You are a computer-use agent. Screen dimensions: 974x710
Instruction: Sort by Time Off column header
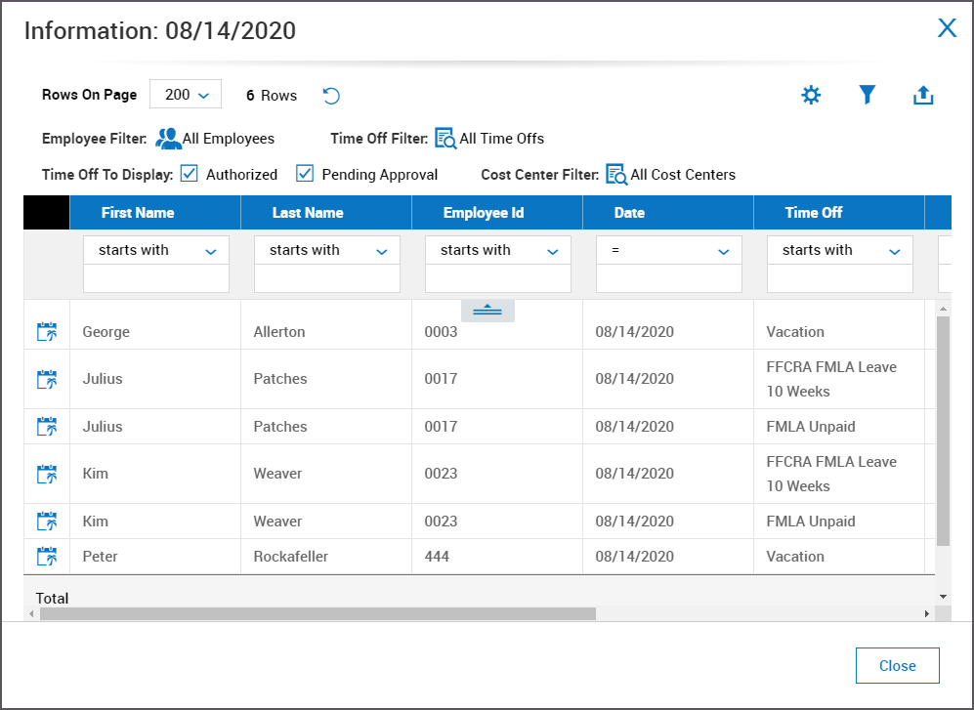(x=839, y=213)
